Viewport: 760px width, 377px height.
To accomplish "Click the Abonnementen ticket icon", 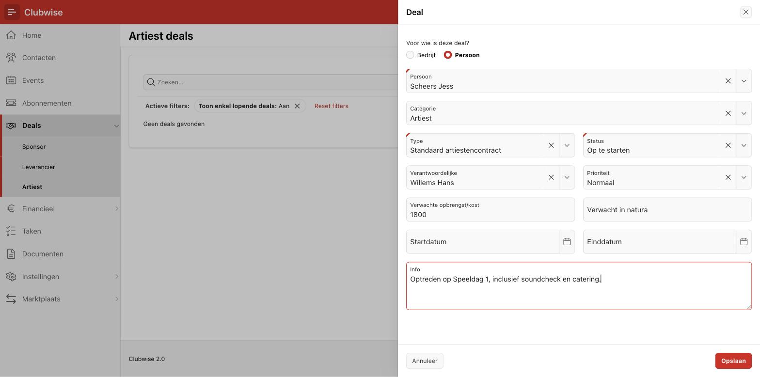I will (x=11, y=103).
